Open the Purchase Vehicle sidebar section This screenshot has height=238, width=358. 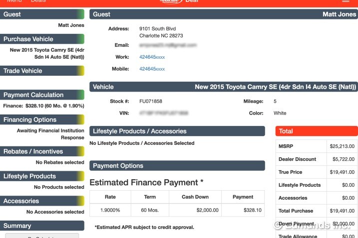click(x=42, y=39)
